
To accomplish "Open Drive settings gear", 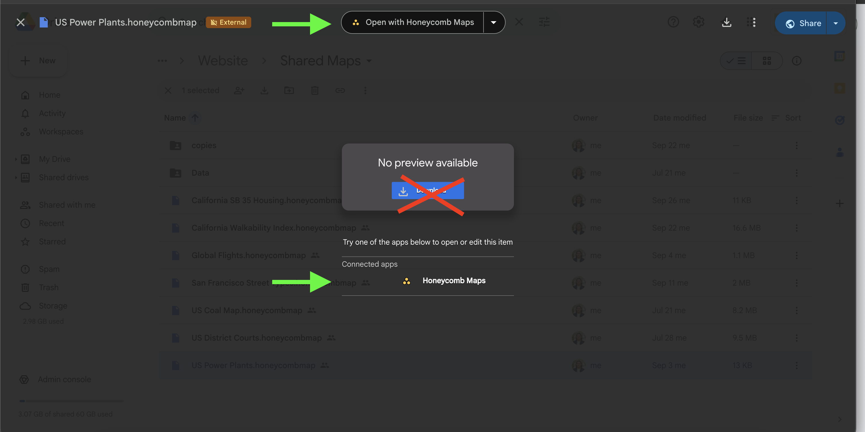I will pyautogui.click(x=698, y=22).
